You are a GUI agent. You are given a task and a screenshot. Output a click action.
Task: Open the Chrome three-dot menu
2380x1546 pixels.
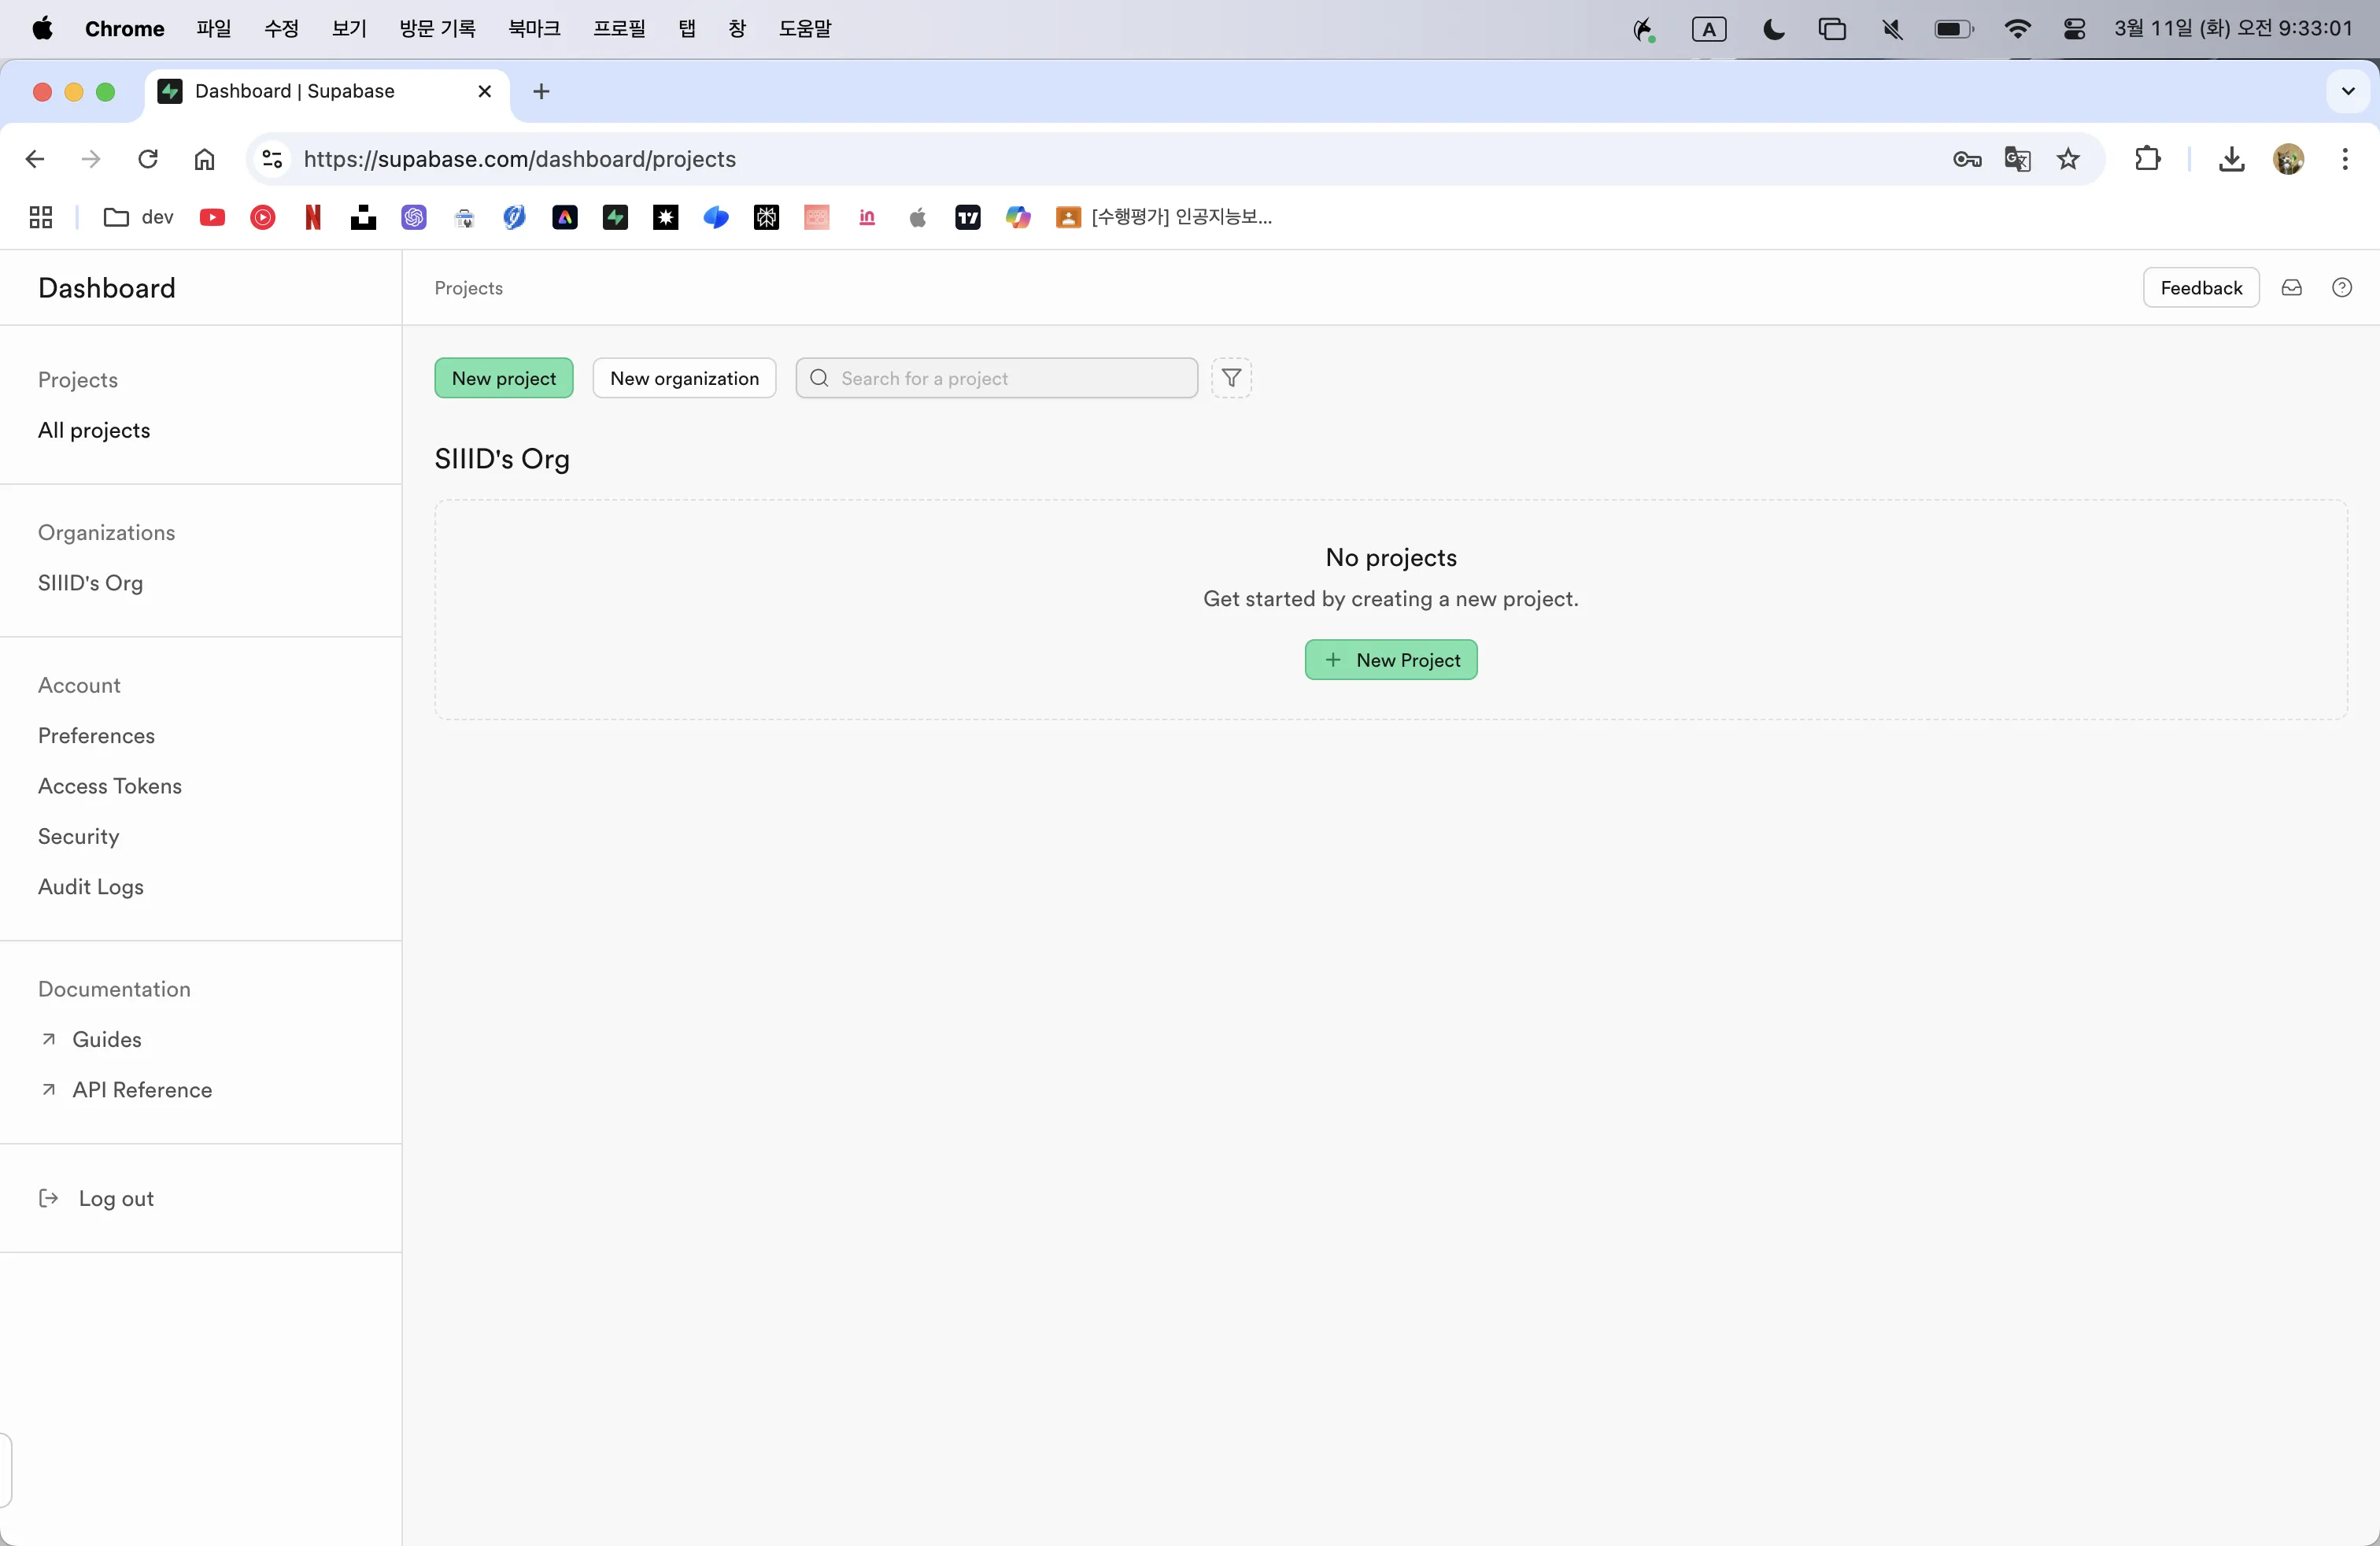click(x=2344, y=159)
